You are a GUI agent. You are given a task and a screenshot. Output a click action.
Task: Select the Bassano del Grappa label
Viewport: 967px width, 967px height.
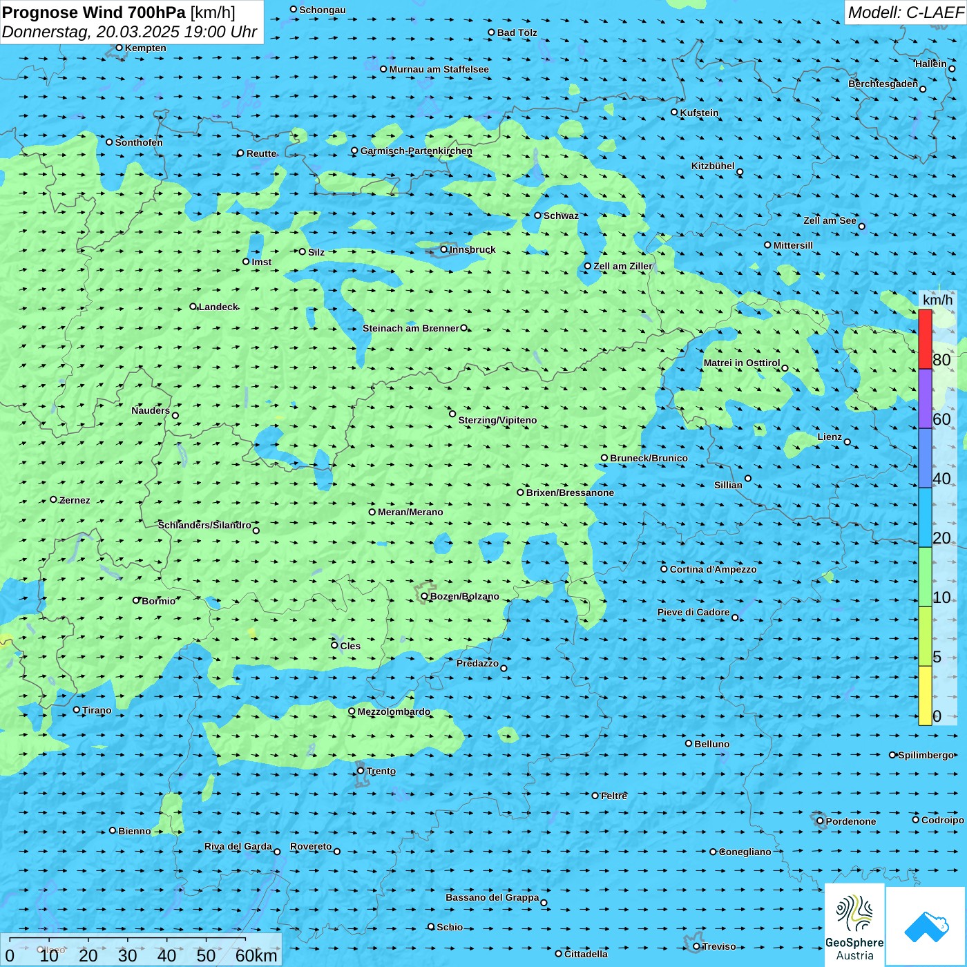[492, 897]
